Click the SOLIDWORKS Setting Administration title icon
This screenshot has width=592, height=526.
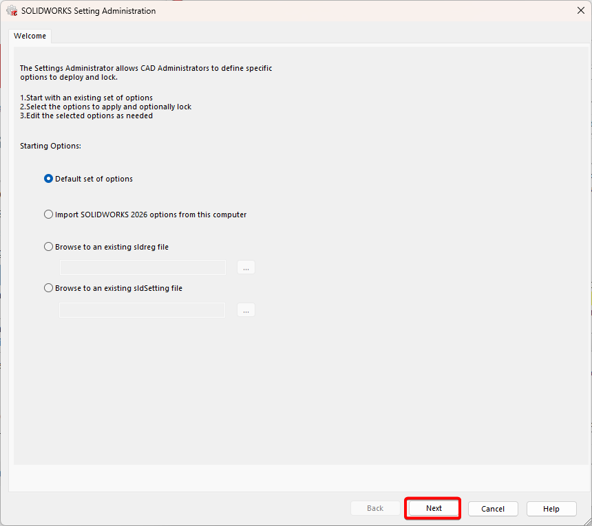pos(12,10)
